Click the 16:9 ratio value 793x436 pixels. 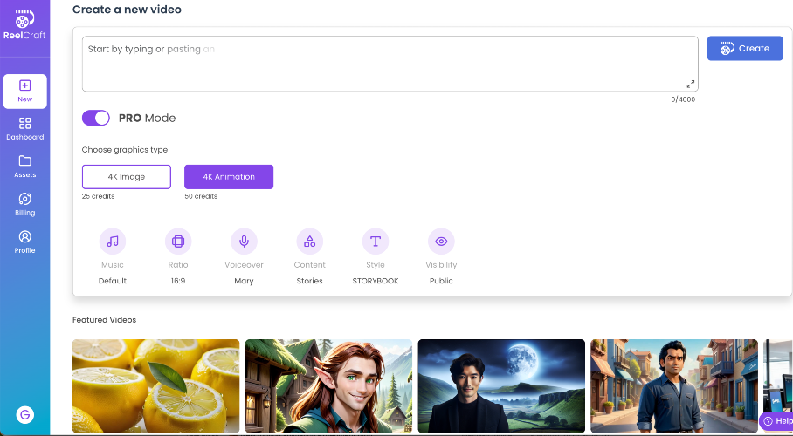(178, 281)
